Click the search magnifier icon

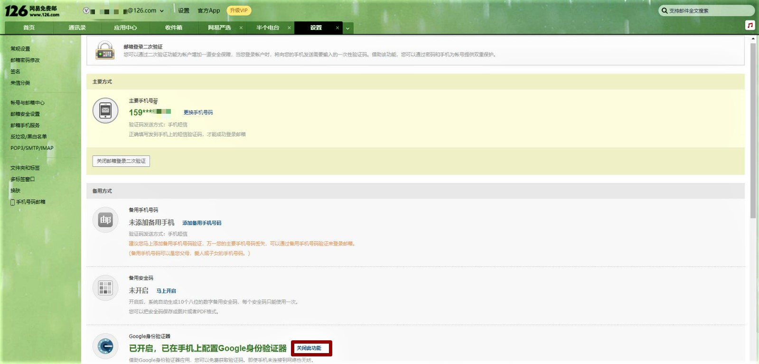665,10
